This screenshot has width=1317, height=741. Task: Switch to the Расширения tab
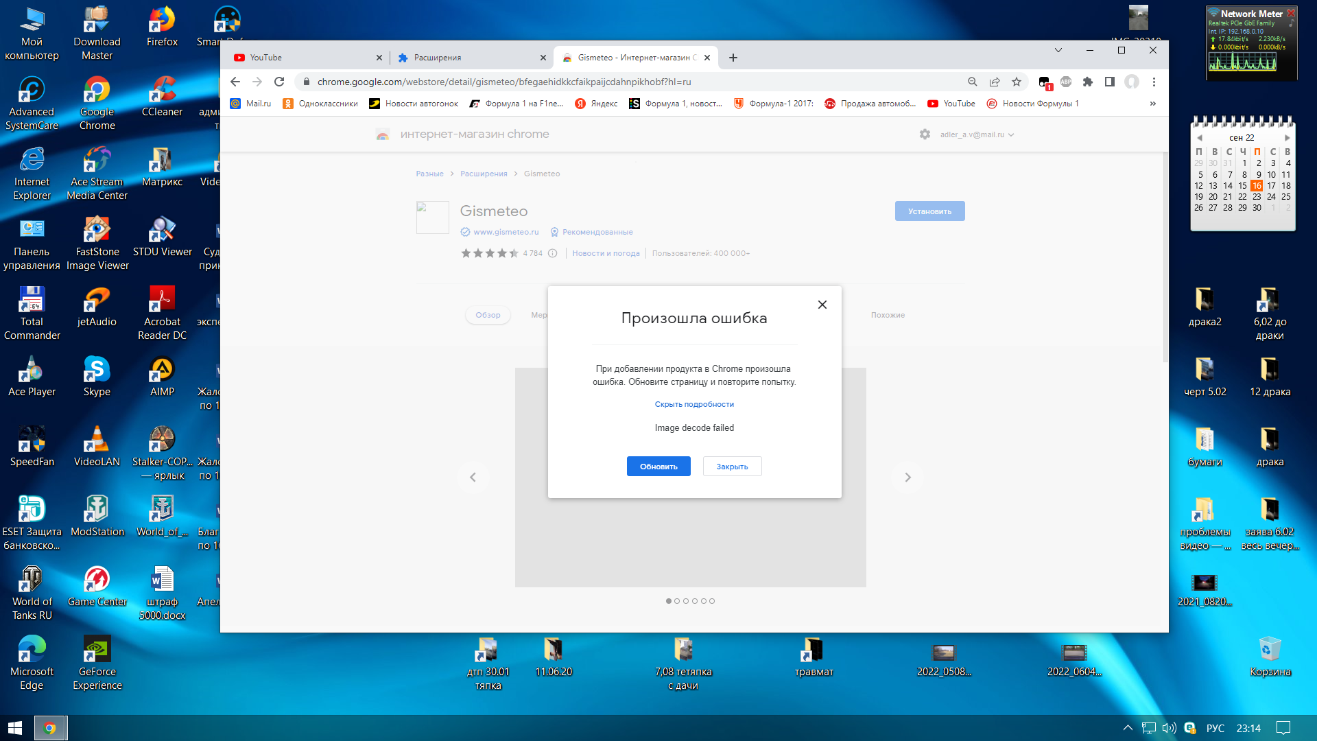(x=472, y=58)
